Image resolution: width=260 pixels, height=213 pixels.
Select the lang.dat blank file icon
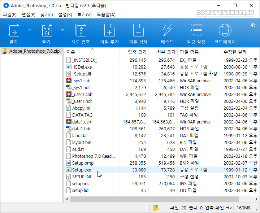[69, 136]
